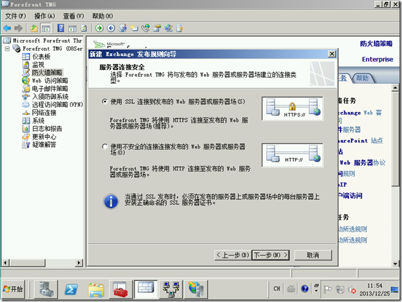Click the Web 服务器协议 task link
The image size is (402, 302).
click(362, 162)
